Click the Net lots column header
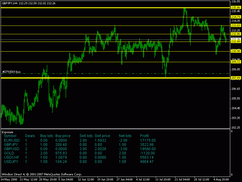Viewport: 242px width, 182px height. click(x=125, y=136)
